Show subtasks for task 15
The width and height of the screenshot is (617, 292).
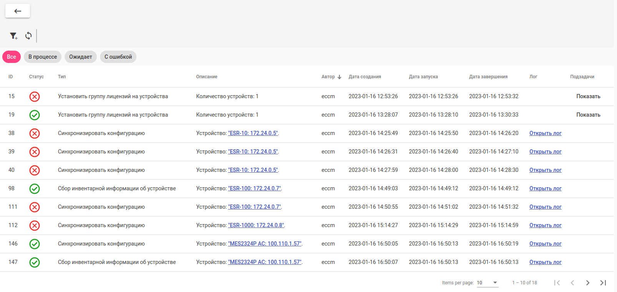588,97
